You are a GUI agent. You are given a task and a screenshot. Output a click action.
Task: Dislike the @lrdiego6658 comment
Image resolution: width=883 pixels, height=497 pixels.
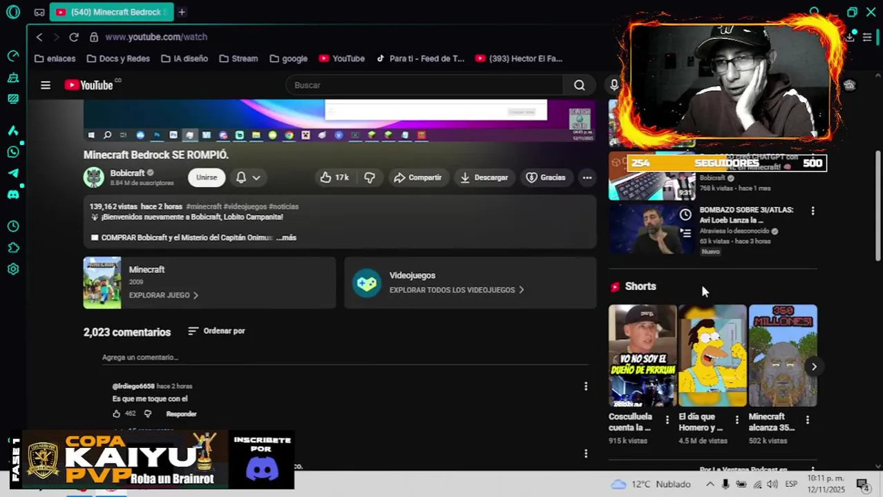pos(147,413)
